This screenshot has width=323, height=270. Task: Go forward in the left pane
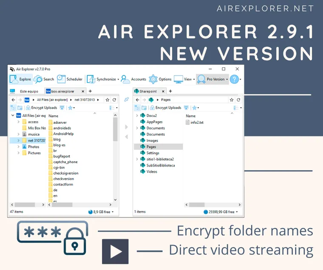[x=20, y=100]
